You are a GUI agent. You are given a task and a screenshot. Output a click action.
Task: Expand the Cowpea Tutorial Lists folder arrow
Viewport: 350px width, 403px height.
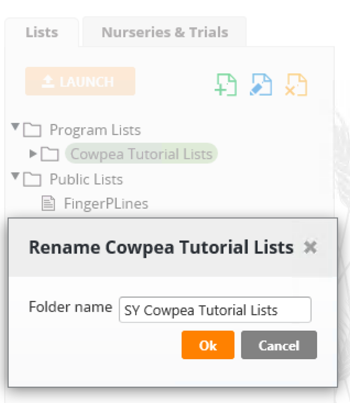point(33,154)
